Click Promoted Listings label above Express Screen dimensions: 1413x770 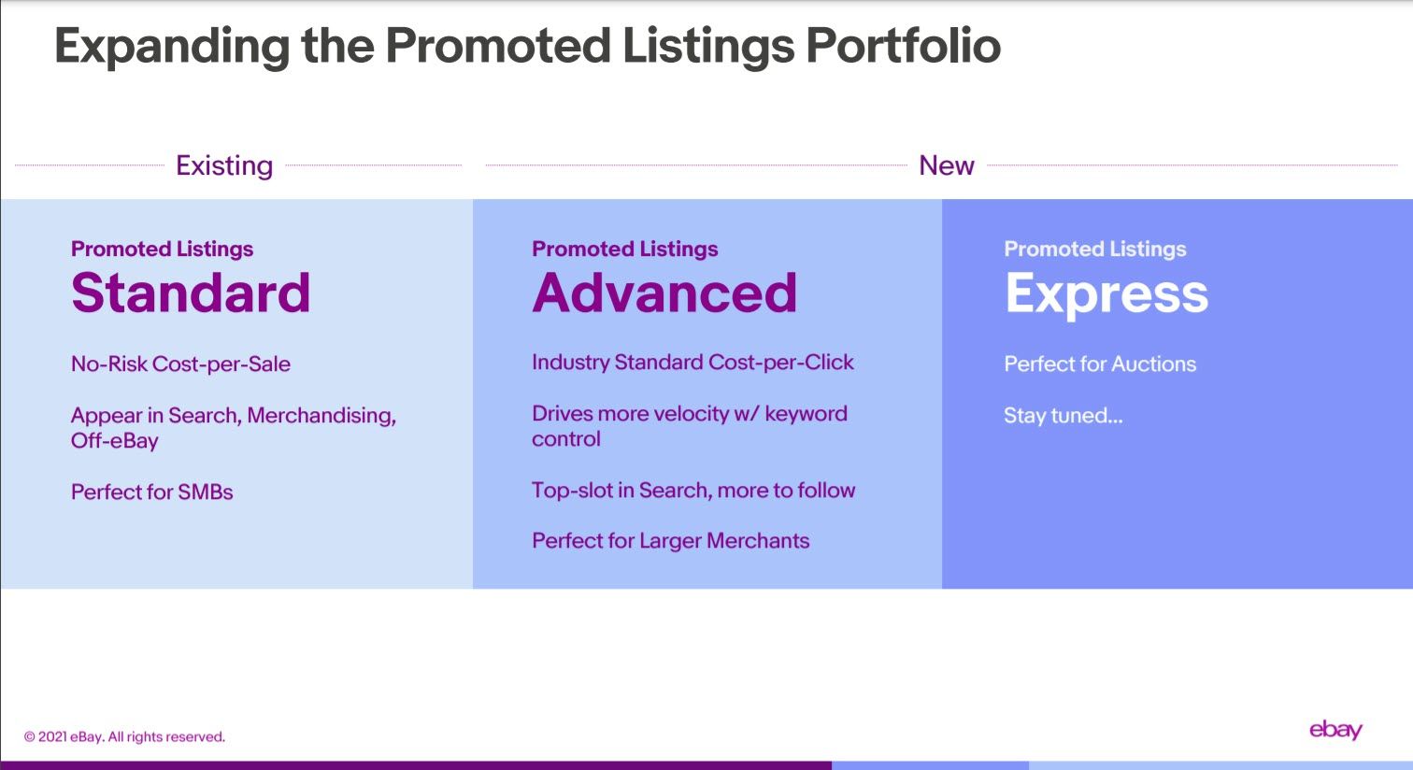pyautogui.click(x=1095, y=249)
